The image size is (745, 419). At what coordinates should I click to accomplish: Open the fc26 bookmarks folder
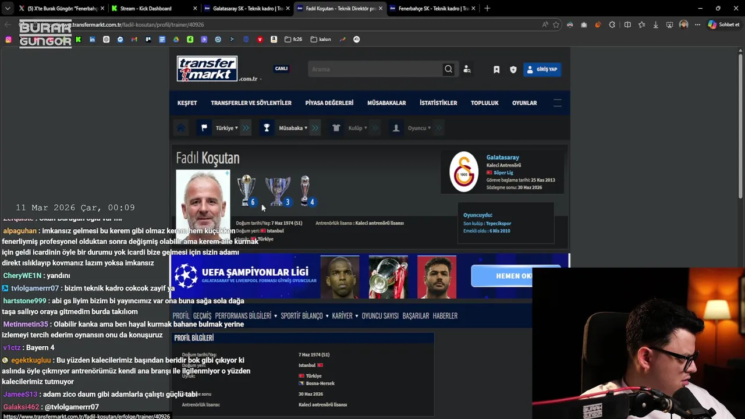coord(293,40)
